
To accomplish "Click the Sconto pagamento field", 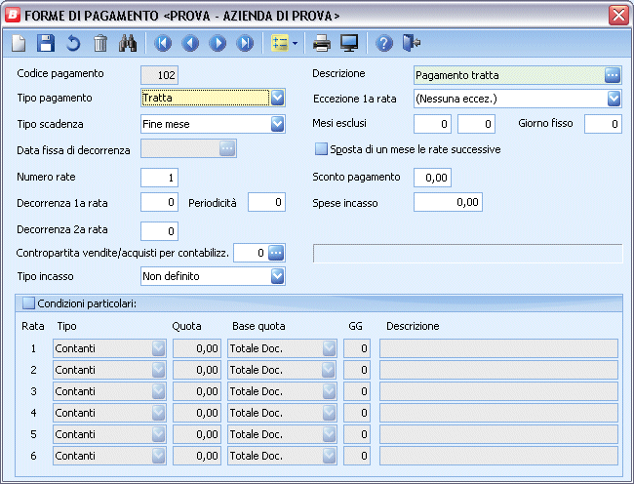I will point(432,178).
